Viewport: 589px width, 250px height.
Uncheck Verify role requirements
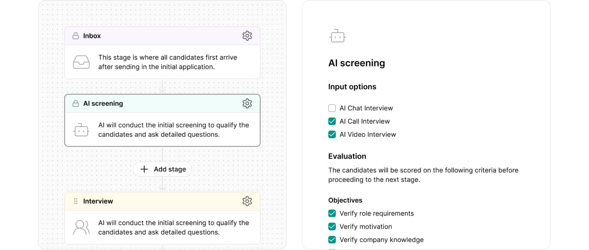point(332,213)
